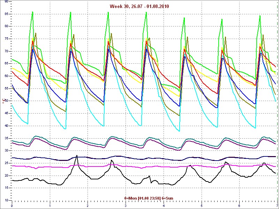Select the y-axis tick label 20
Image resolution: width=279 pixels, height=209 pixels.
click(6, 176)
